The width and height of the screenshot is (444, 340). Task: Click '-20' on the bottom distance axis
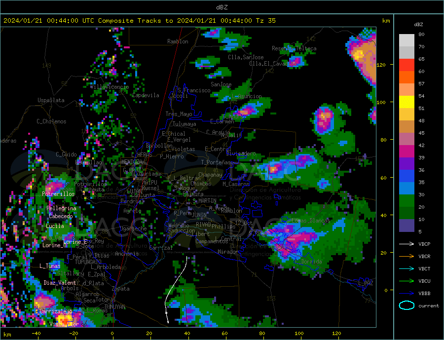[x=74, y=334]
